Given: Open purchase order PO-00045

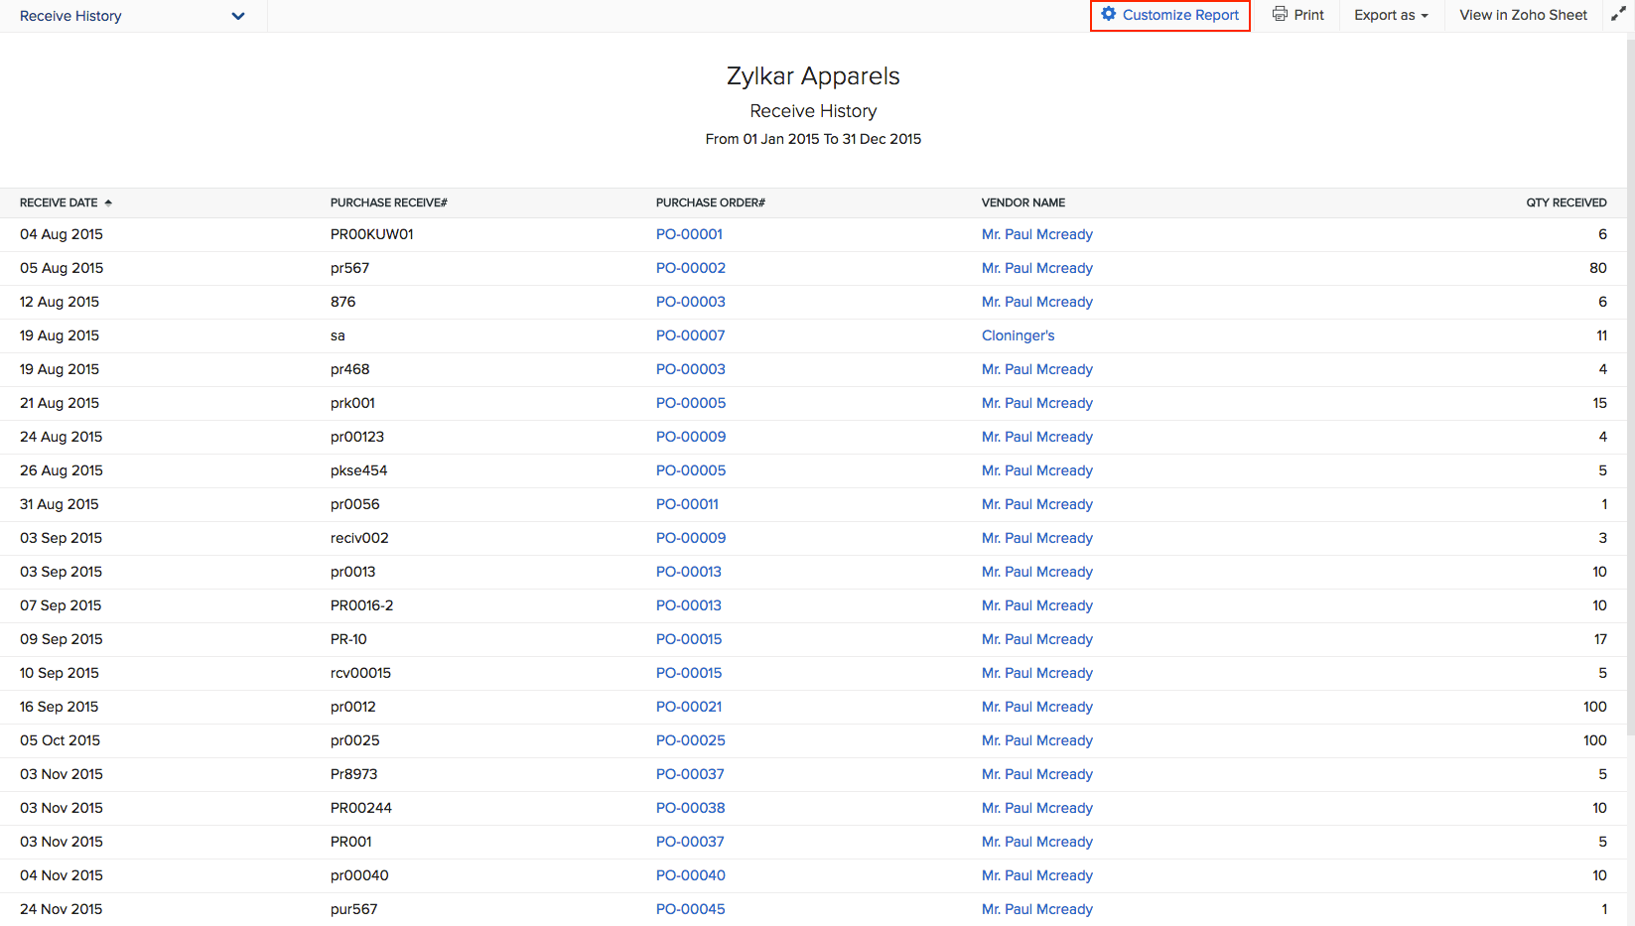Looking at the screenshot, I should [690, 909].
